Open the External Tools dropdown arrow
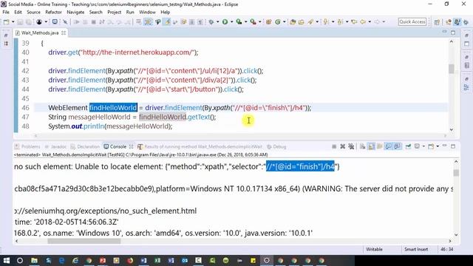Screen dimensions: 473x266 259,21
